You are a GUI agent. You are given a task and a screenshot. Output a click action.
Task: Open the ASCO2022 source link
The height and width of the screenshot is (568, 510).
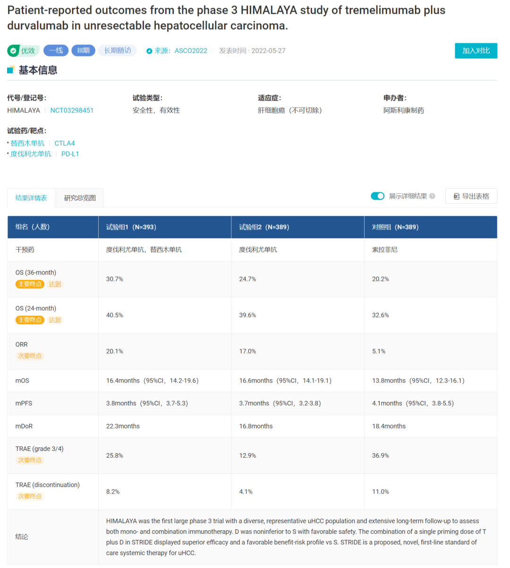pyautogui.click(x=191, y=51)
